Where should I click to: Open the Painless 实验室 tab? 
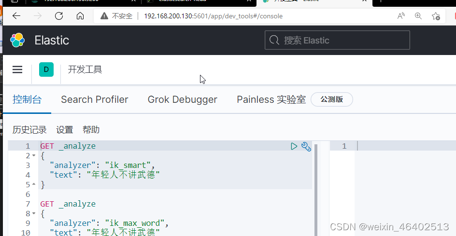(271, 99)
